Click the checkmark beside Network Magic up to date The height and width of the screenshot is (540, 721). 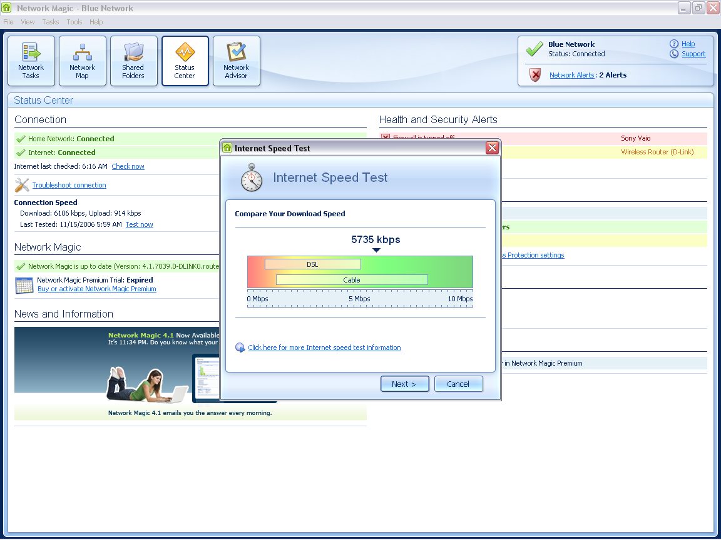[21, 266]
